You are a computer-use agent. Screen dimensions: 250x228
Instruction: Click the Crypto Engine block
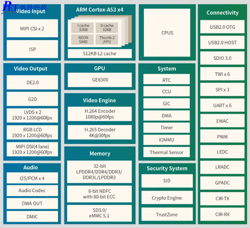point(167,198)
